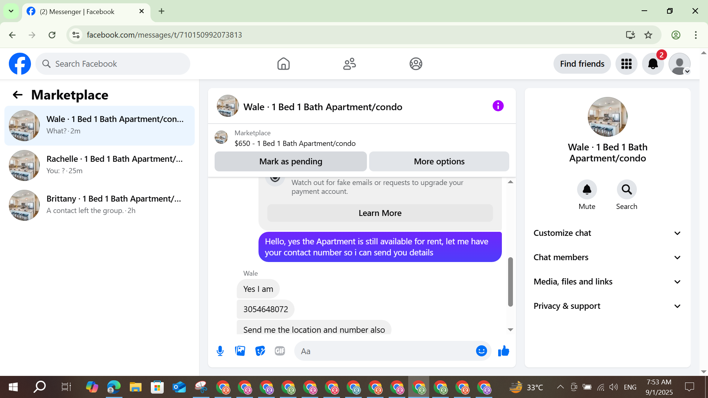Open Chrome profile icon
The width and height of the screenshot is (708, 398).
pyautogui.click(x=676, y=35)
